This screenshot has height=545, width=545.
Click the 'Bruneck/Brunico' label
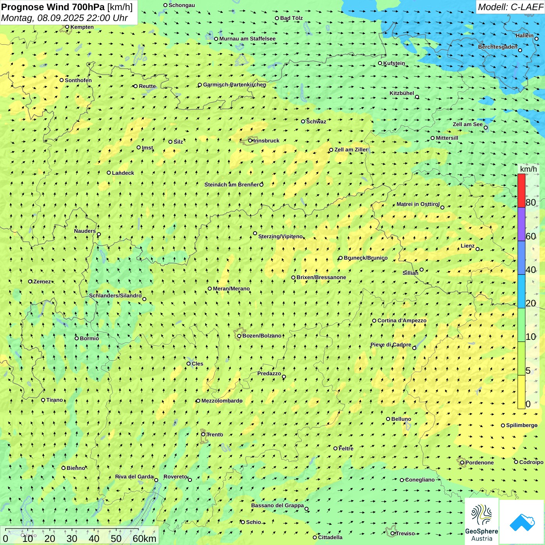click(x=366, y=258)
